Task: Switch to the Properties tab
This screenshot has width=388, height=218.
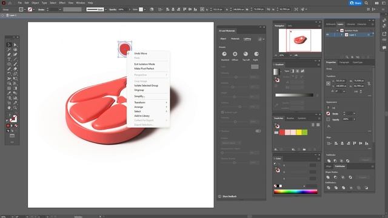Action: click(x=331, y=62)
